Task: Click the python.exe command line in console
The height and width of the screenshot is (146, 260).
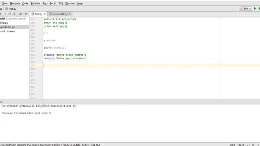Action: (x=39, y=106)
